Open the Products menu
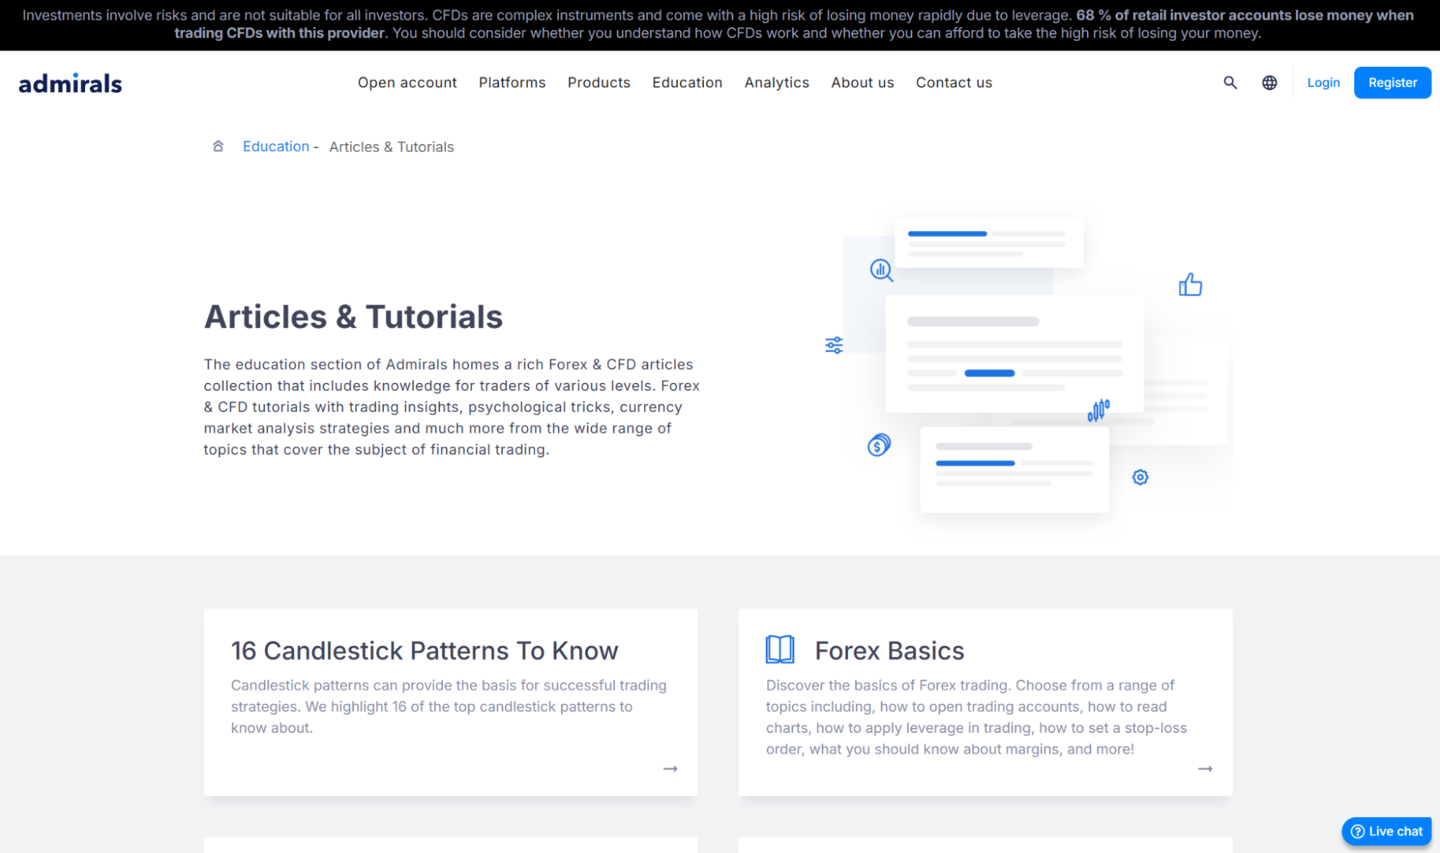1440x853 pixels. [x=599, y=83]
